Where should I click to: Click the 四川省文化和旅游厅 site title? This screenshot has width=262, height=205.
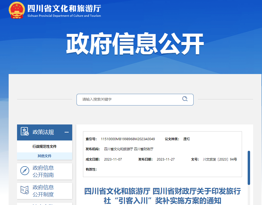[64, 8]
